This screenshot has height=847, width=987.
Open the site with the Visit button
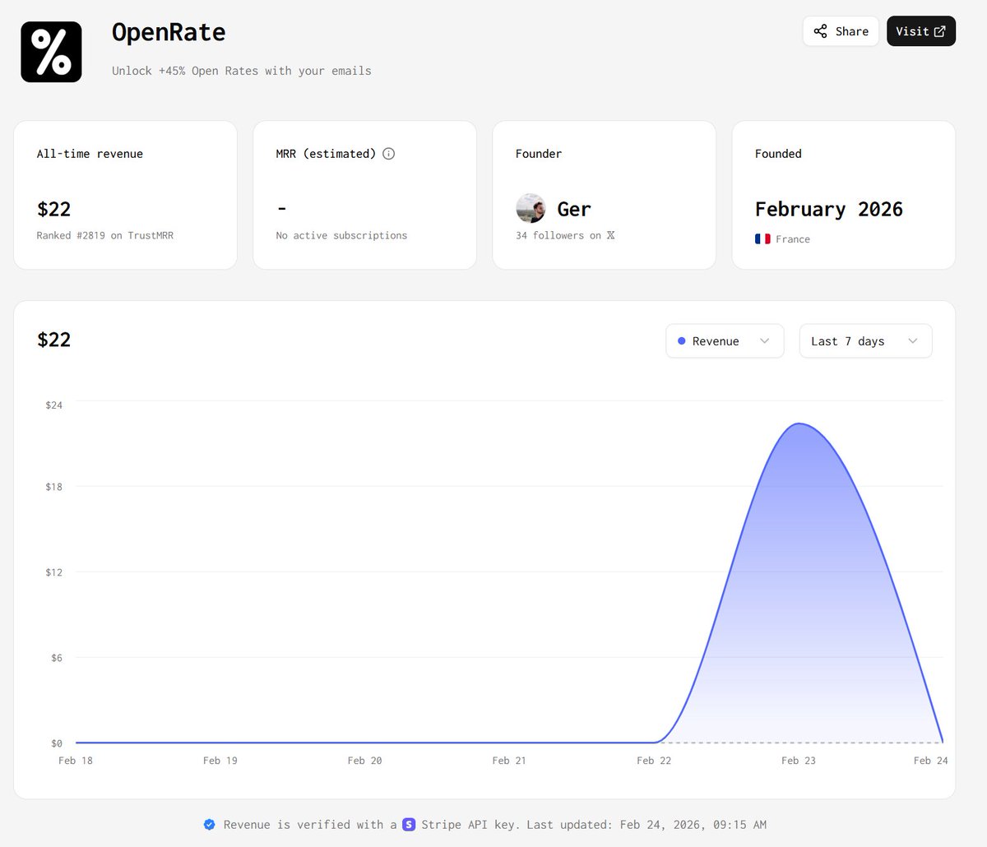920,31
